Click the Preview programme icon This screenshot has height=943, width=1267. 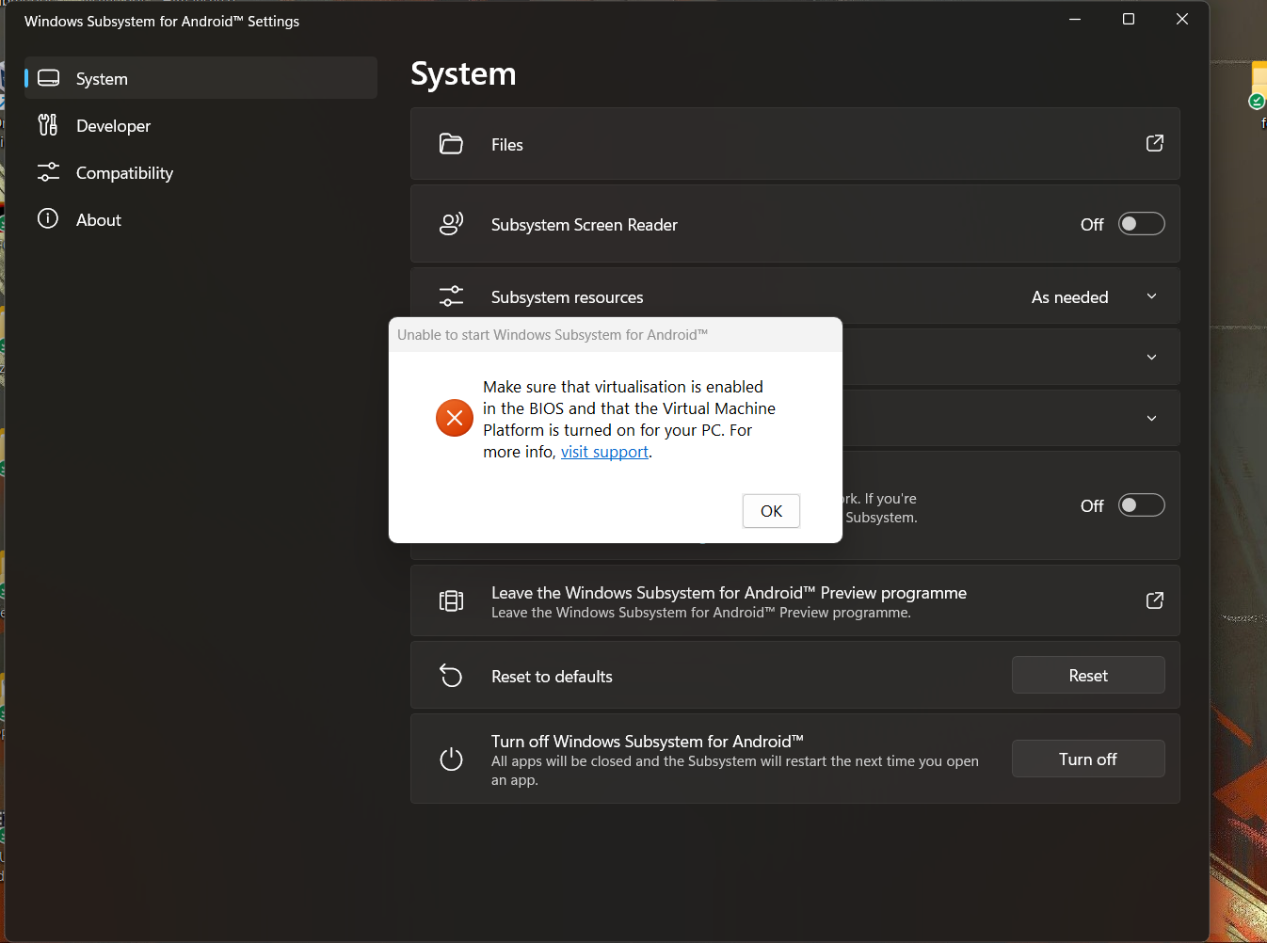coord(452,600)
